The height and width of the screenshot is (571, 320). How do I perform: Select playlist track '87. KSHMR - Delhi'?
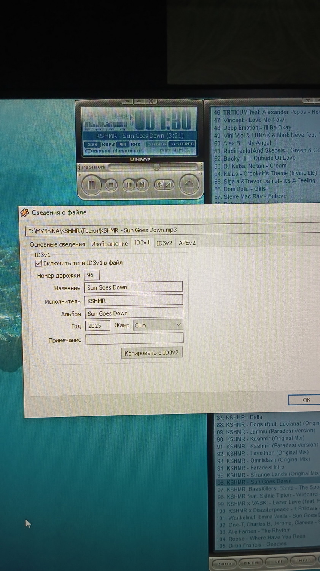pyautogui.click(x=239, y=418)
